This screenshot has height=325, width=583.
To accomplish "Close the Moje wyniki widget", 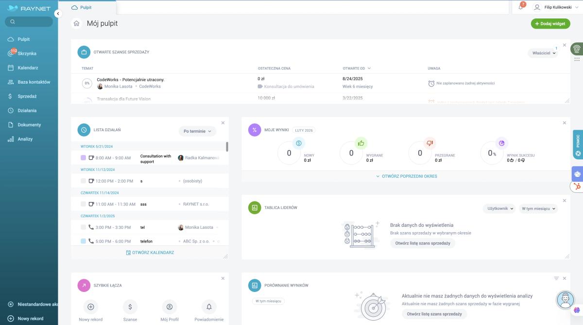I will (x=565, y=123).
